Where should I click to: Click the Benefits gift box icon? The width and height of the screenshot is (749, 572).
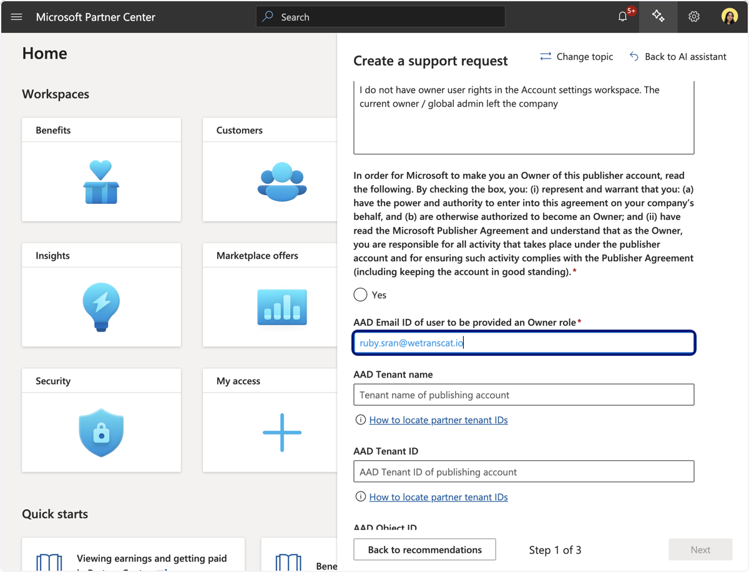101,182
